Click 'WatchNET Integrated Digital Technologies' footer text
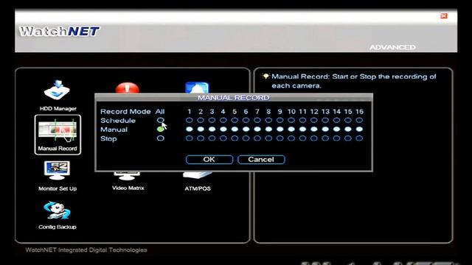Screen dimensions: 472x265 [x=86, y=250]
